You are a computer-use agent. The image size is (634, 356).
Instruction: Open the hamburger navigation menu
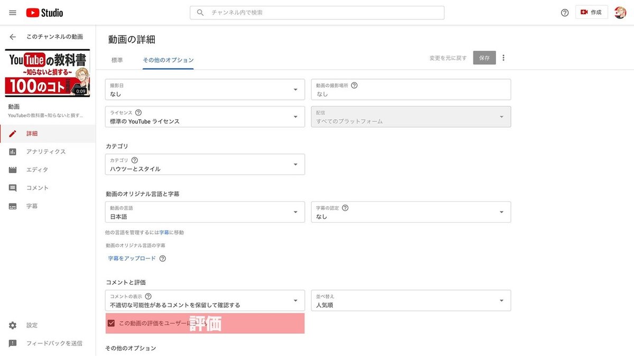pyautogui.click(x=13, y=13)
